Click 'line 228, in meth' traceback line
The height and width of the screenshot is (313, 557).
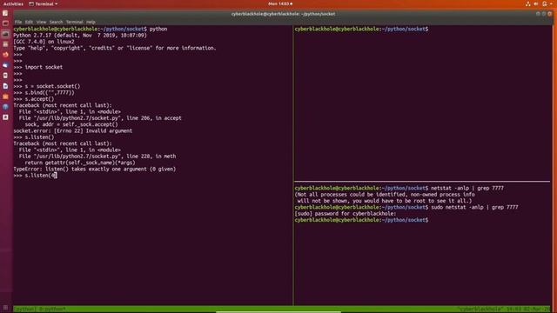pos(97,156)
